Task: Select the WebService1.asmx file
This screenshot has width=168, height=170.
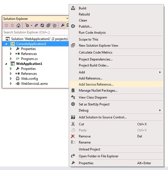Action: 34,84
